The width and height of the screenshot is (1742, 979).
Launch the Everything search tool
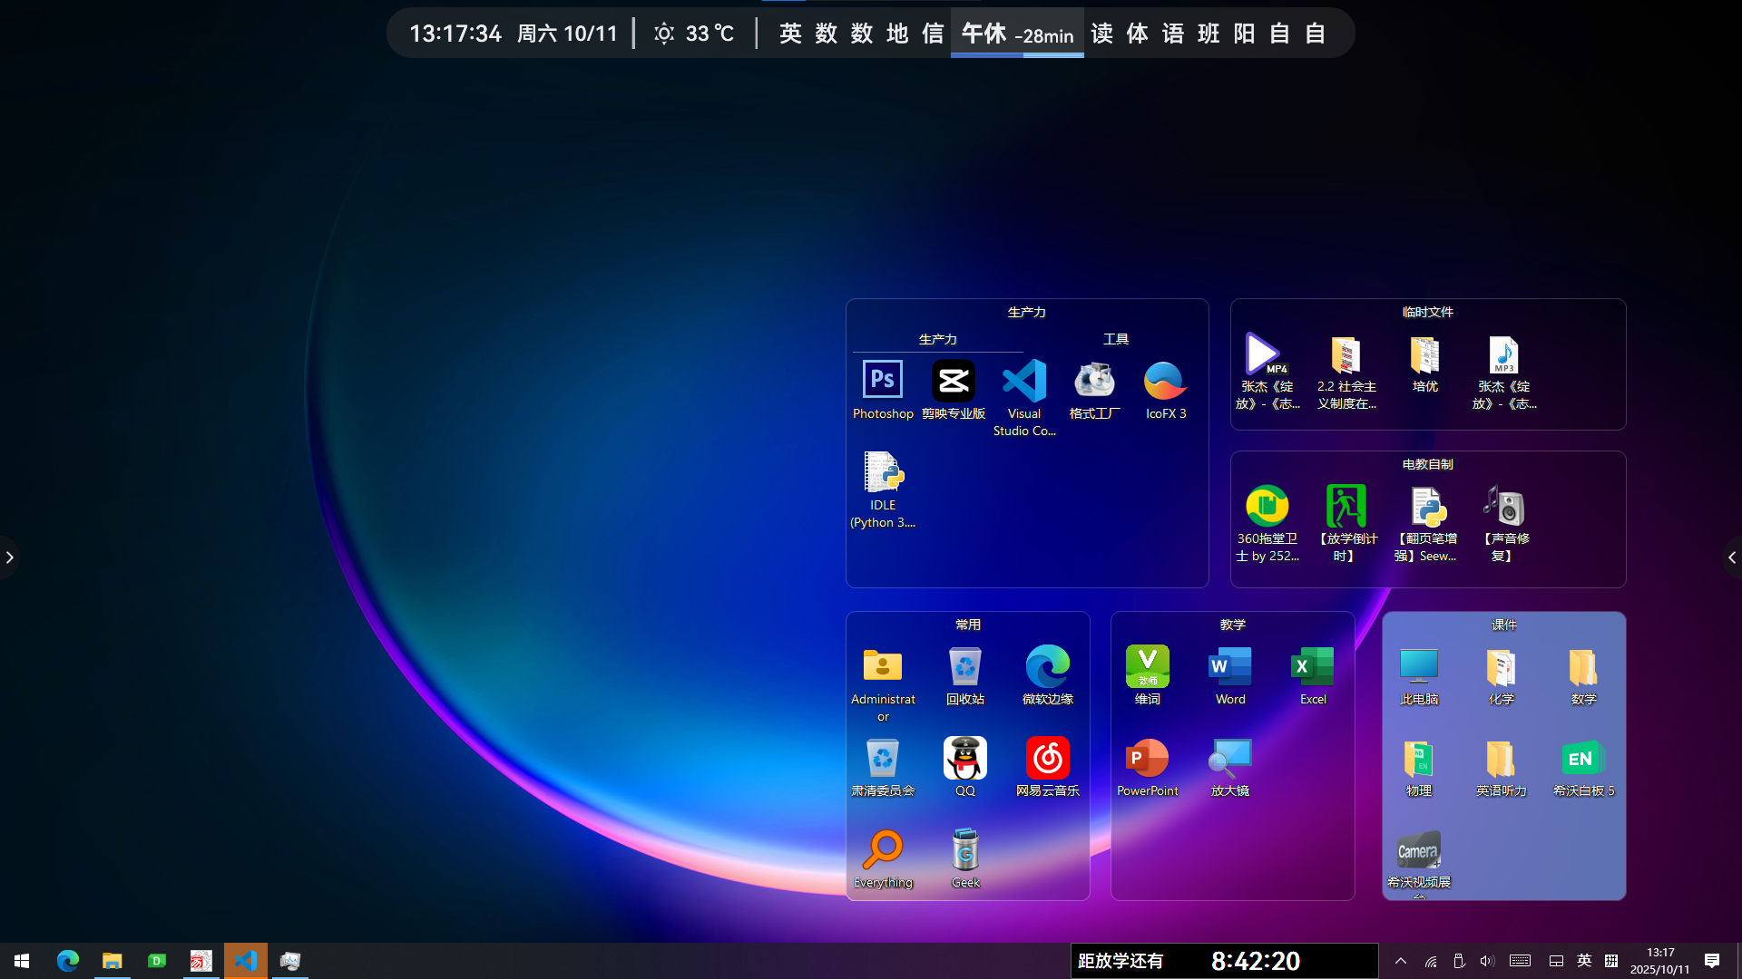click(x=882, y=850)
